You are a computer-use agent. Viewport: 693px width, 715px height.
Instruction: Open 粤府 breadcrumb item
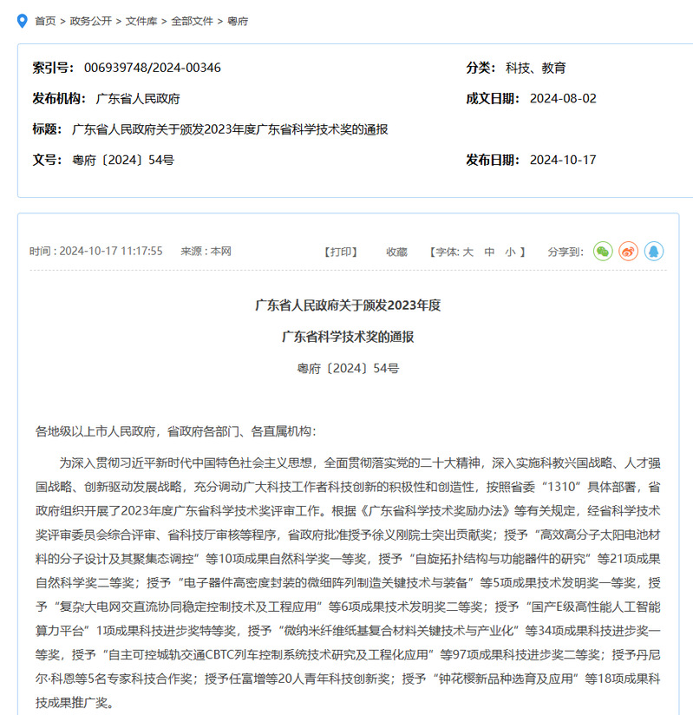tap(238, 21)
